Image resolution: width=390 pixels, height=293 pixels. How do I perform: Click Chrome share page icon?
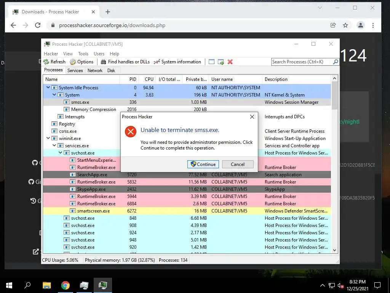click(x=333, y=25)
